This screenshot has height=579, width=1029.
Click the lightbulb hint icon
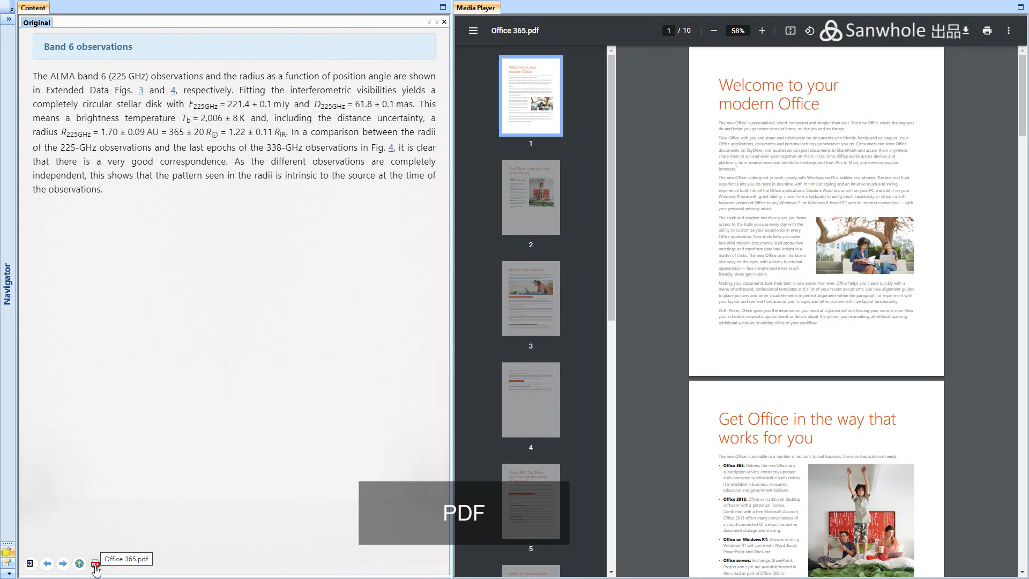click(x=79, y=563)
